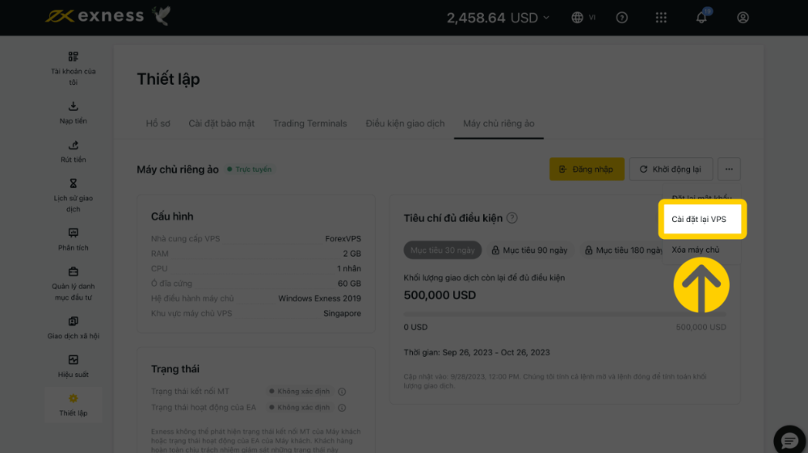808x453 pixels.
Task: Open the help question mark icon
Action: 622,18
